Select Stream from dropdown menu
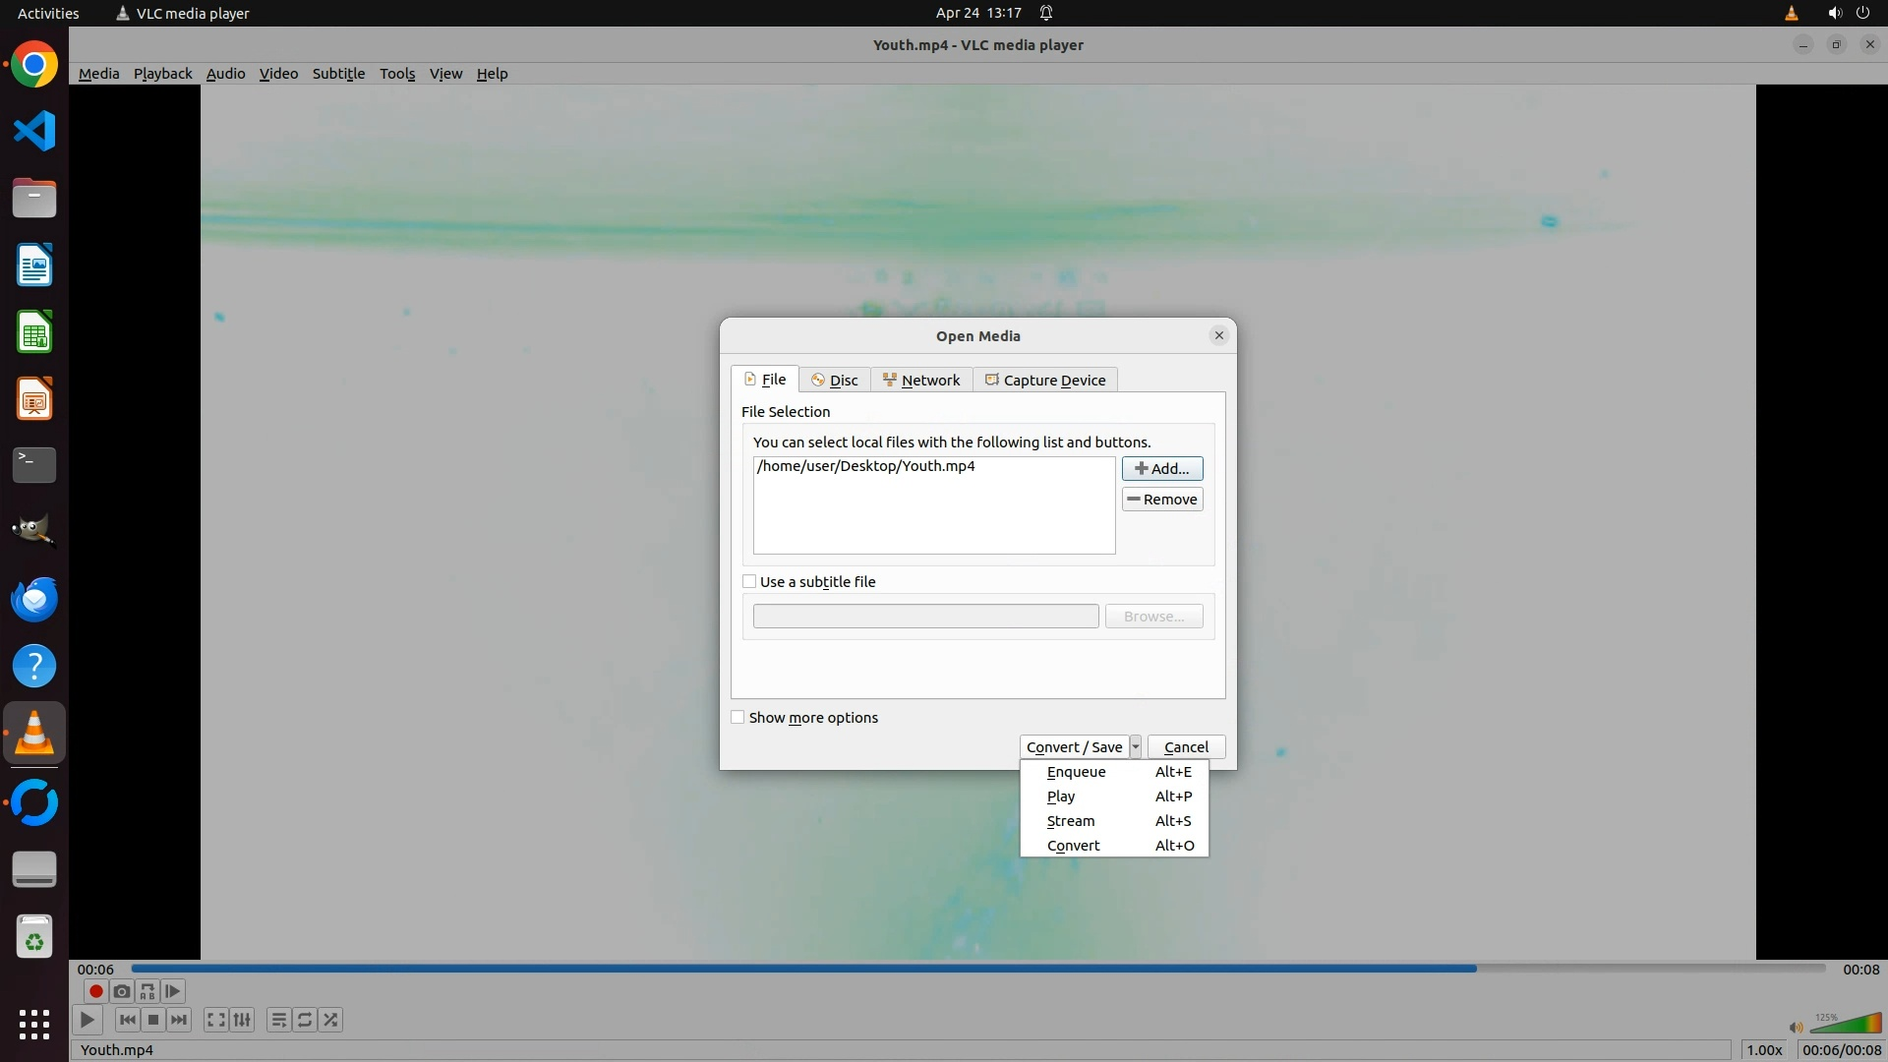1888x1062 pixels. (x=1071, y=821)
